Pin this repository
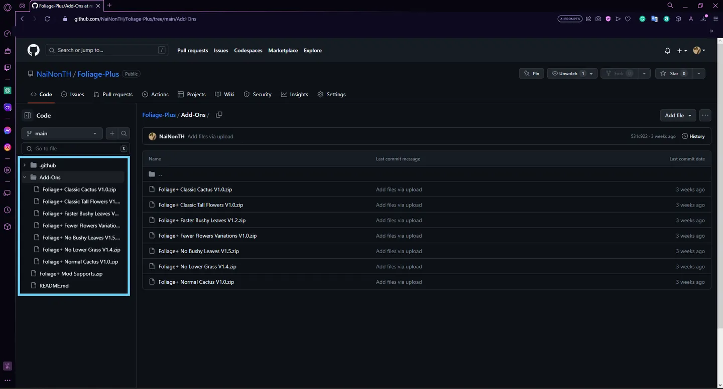The image size is (723, 389). click(x=531, y=74)
